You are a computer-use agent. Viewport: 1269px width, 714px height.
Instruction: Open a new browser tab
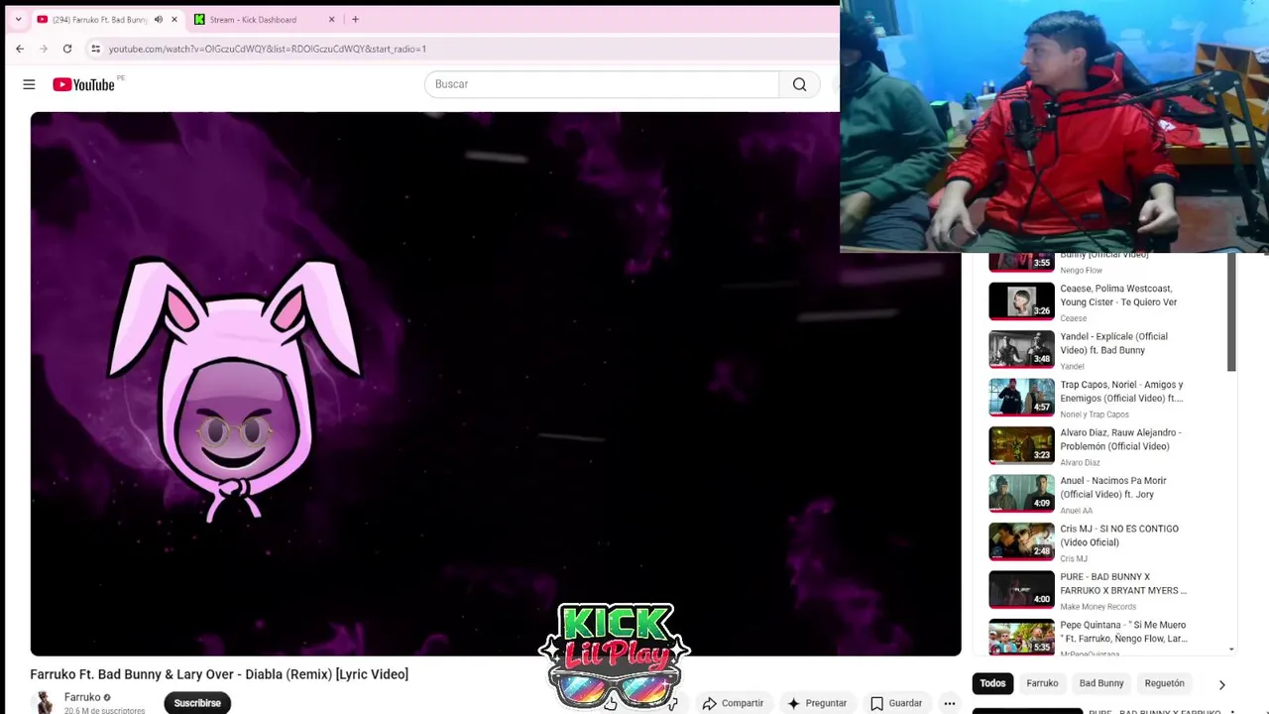click(x=355, y=19)
